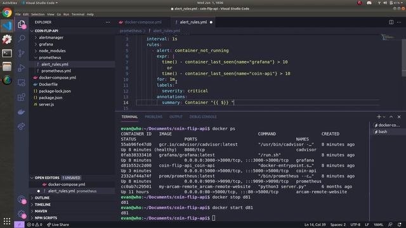Viewport: 406px width, 228px height.
Task: Select docker-compose.yml in Open Editors list
Action: click(x=66, y=184)
